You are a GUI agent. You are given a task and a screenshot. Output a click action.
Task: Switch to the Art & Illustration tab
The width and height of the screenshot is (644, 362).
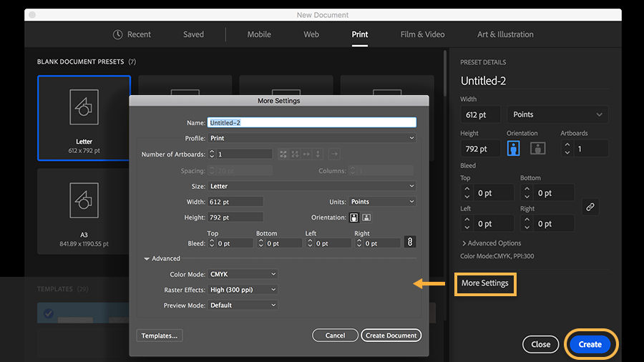point(505,34)
